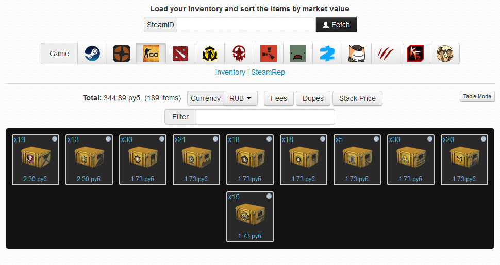Select the Rust game icon
The height and width of the screenshot is (265, 500).
point(268,54)
